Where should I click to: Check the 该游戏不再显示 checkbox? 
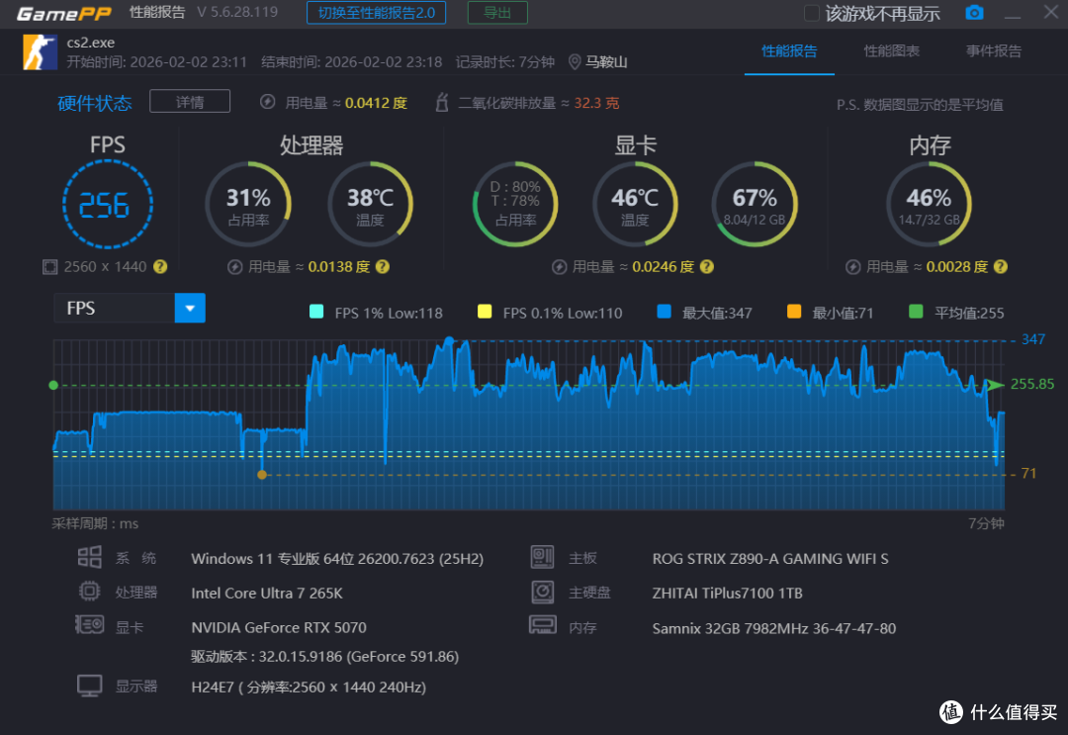click(811, 13)
